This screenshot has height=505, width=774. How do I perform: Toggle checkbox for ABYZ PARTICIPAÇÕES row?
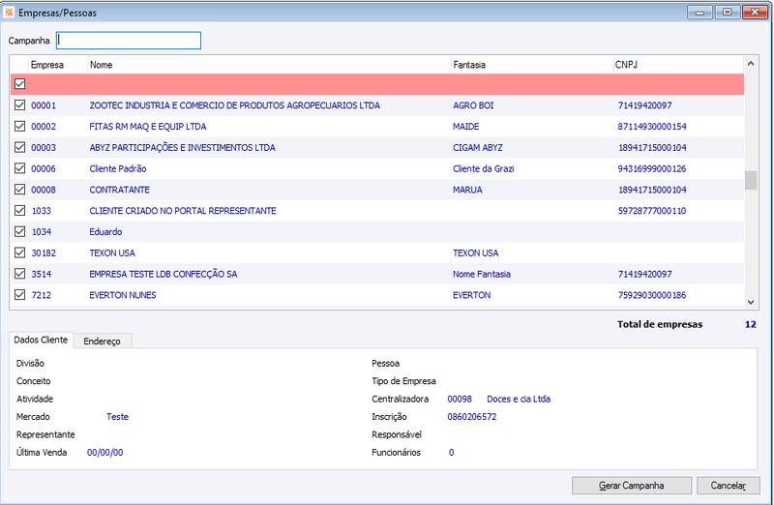19,147
